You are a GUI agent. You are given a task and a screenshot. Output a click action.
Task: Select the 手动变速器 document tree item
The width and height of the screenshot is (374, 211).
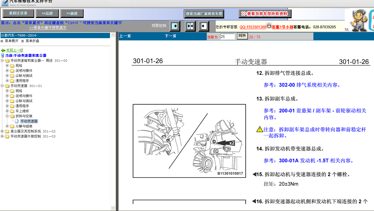point(29,121)
